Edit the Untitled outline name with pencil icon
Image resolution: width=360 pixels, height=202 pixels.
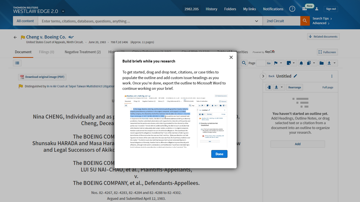click(295, 76)
